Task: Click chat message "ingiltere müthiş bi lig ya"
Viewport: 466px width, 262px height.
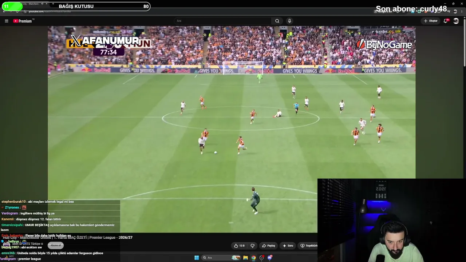Action: [x=37, y=214]
